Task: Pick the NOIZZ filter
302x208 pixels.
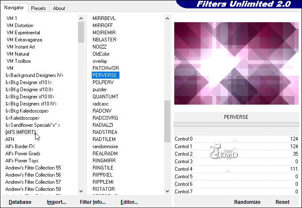Action: 99,47
